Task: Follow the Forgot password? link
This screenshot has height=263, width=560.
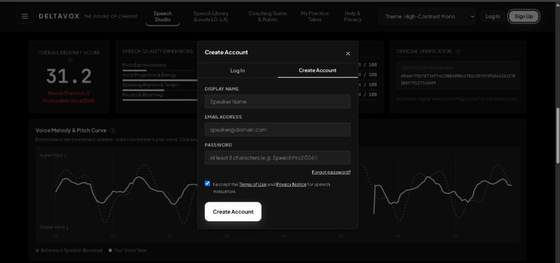Action: [x=331, y=172]
